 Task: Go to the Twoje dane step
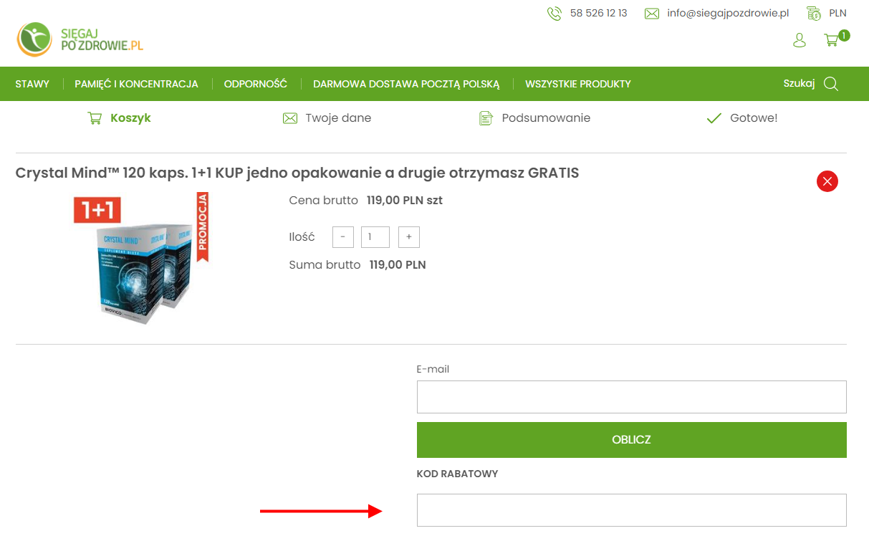click(x=338, y=118)
